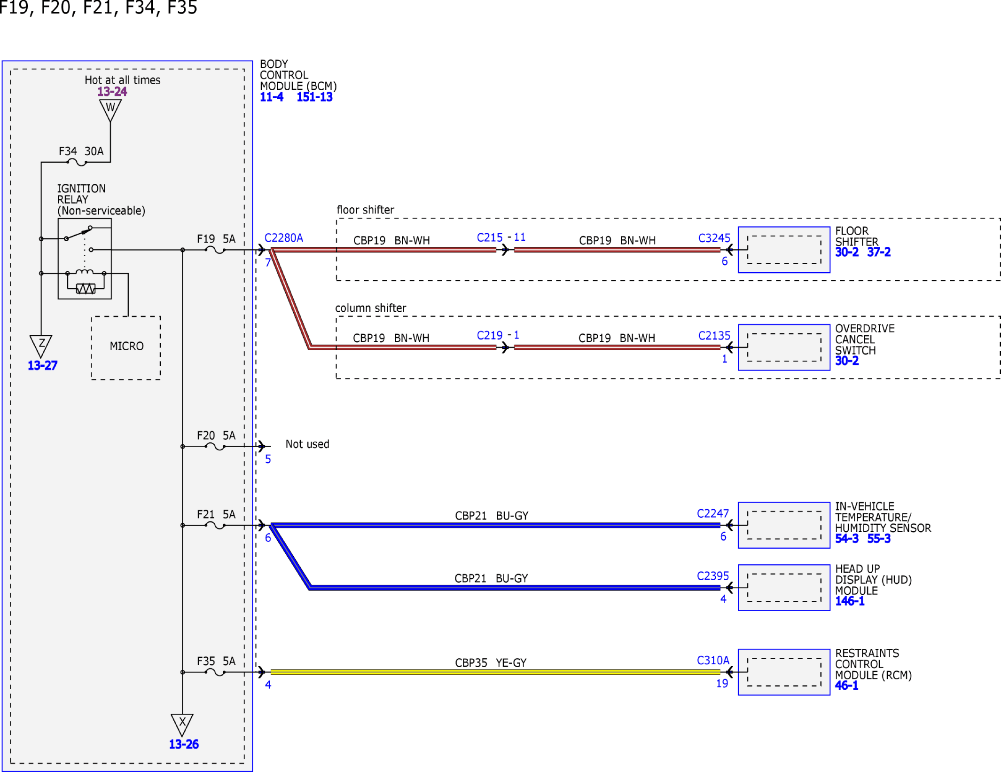Open the 13-26 page reference
The image size is (1001, 772).
[184, 744]
